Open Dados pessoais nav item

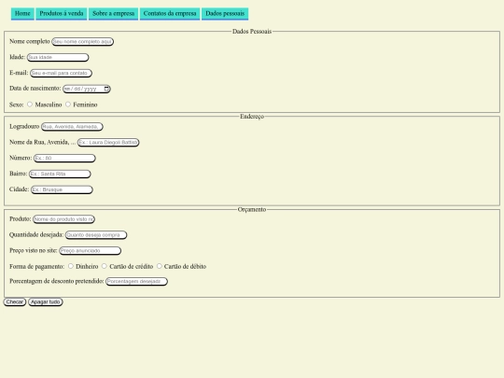point(225,14)
